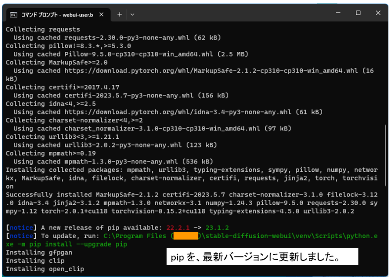Click the chevron next to the plus button

132,14
